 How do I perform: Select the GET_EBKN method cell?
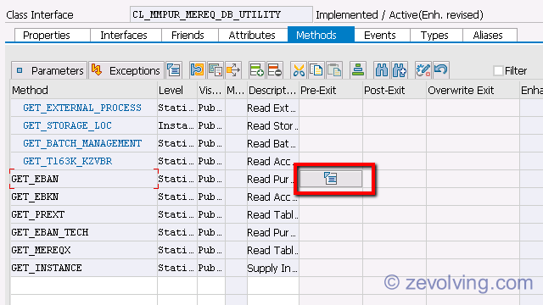(x=84, y=197)
